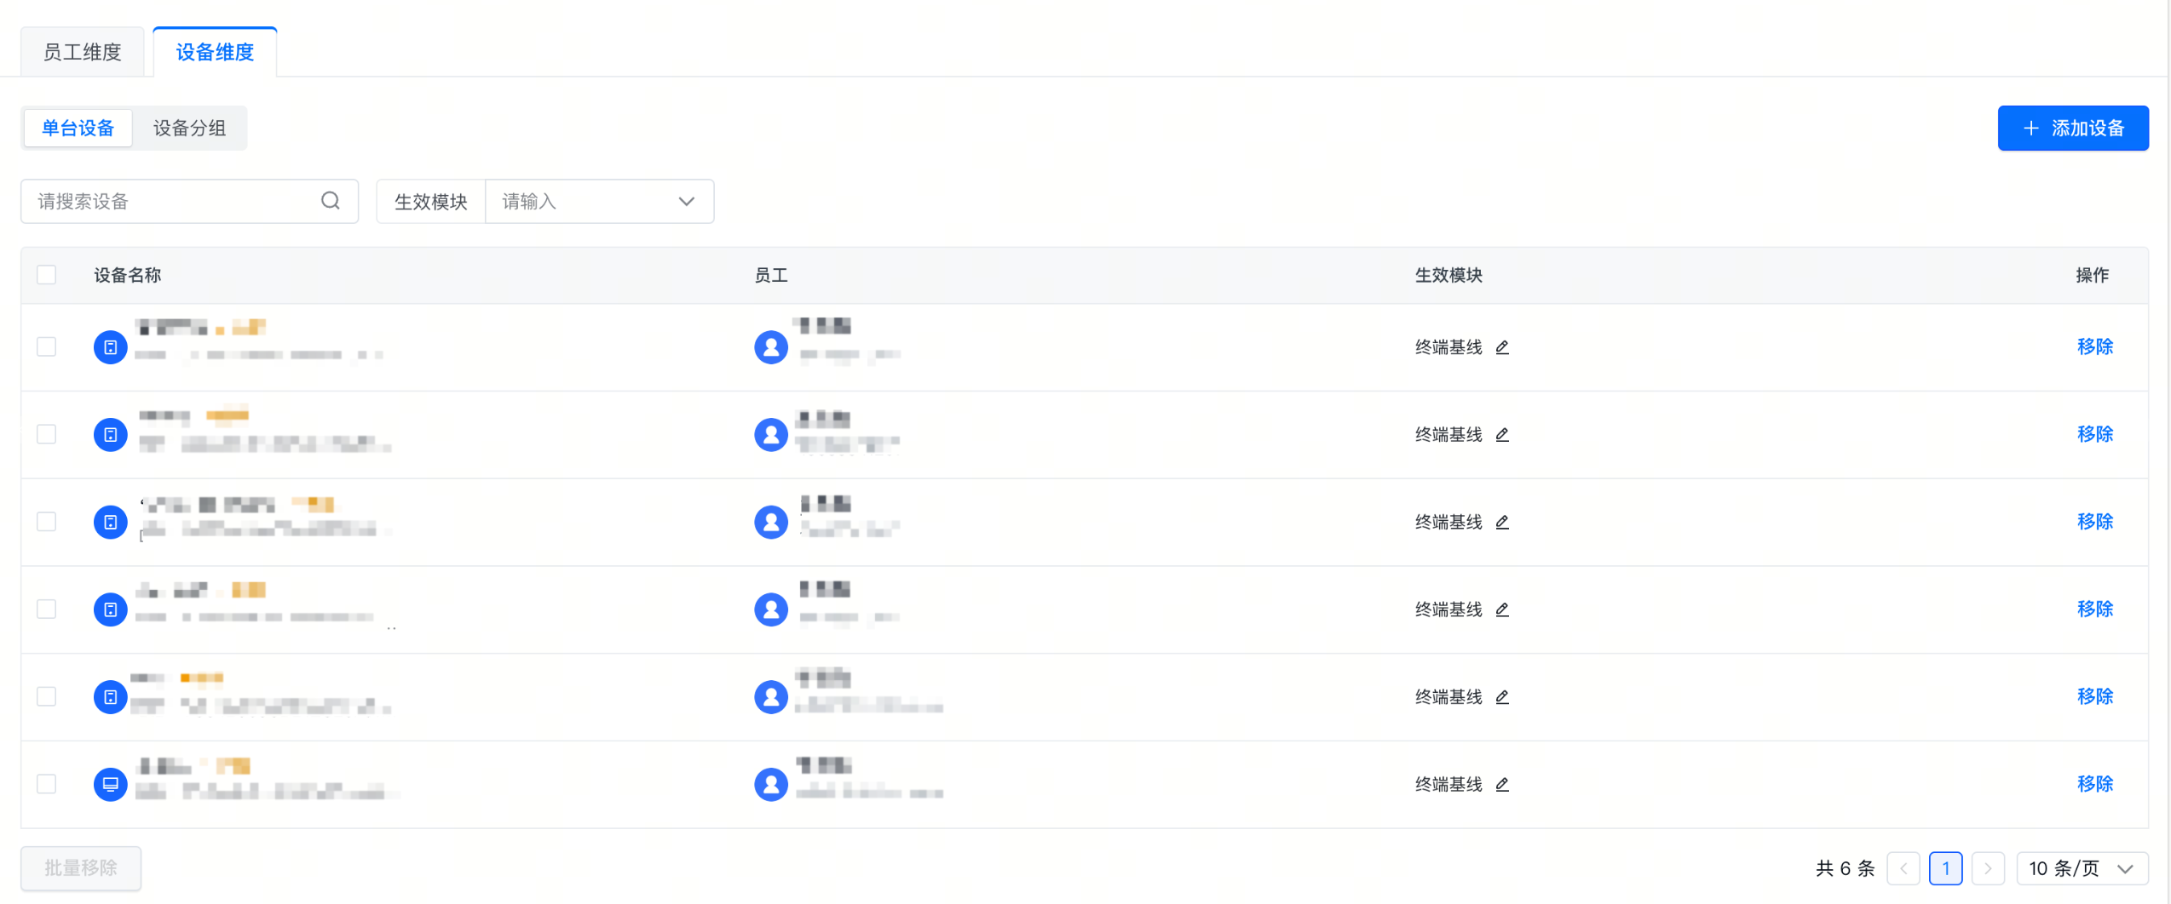Go to the next page arrow
Viewport: 2171px width, 904px height.
[x=1988, y=868]
